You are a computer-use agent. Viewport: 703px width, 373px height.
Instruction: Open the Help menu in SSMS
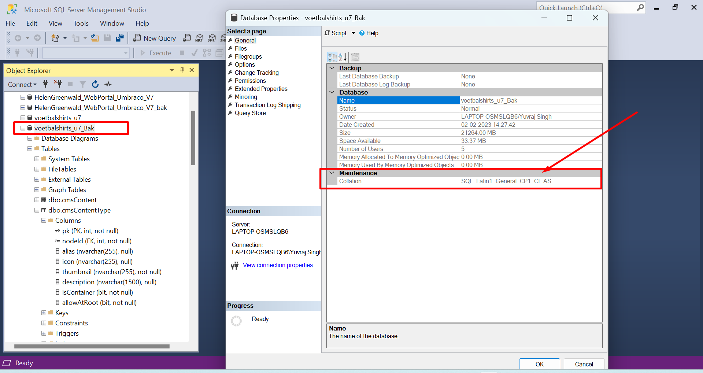(142, 23)
